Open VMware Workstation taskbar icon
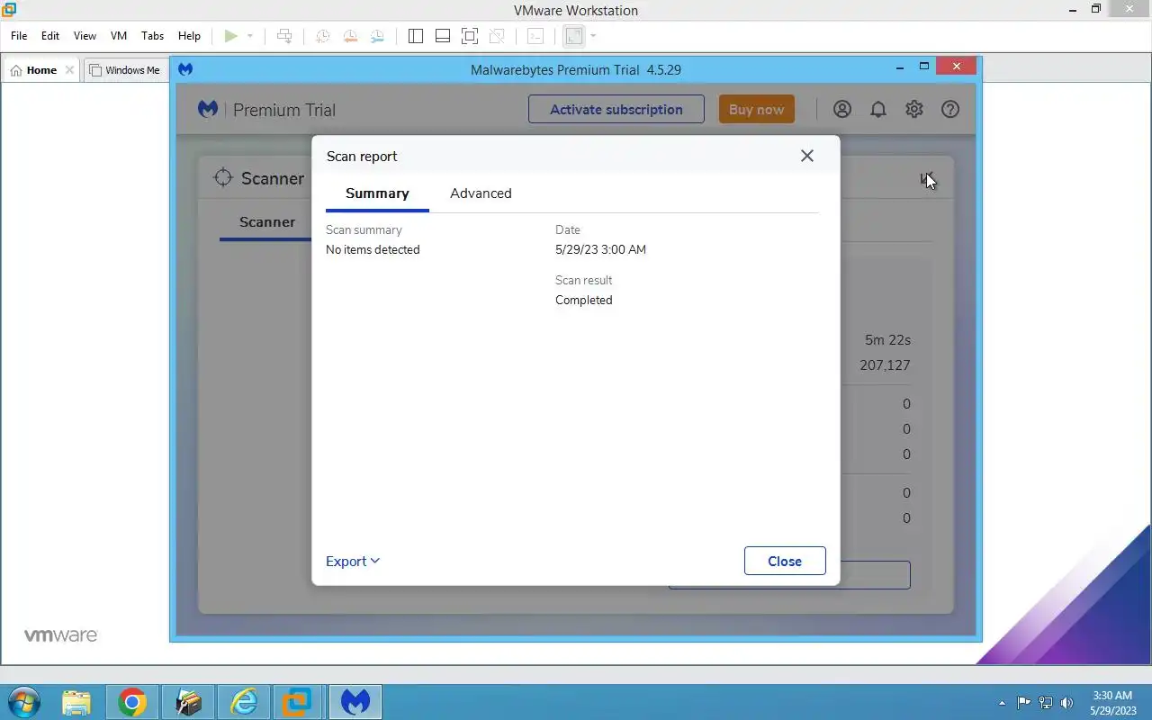 (297, 702)
